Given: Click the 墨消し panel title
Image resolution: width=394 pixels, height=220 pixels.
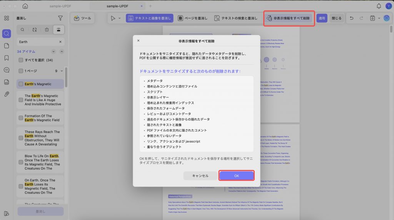Looking at the screenshot, I should [x=22, y=18].
